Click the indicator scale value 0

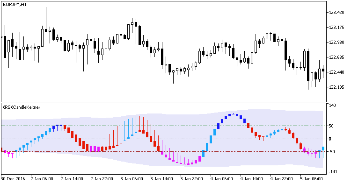point(330,139)
